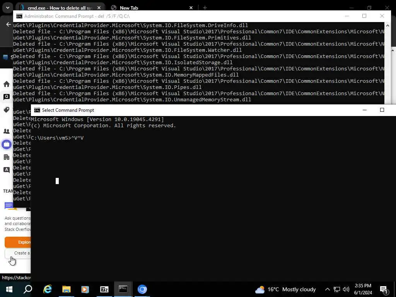Click the Create a team button

(x=18, y=253)
